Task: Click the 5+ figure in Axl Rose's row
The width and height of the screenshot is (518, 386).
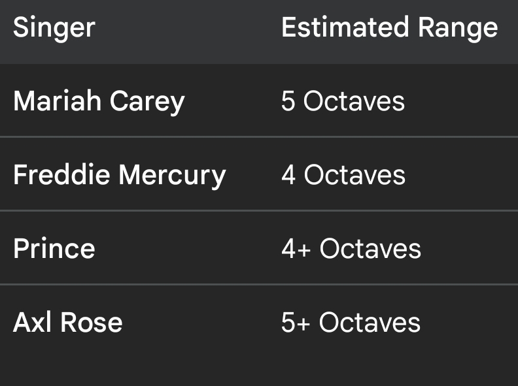Action: tap(296, 323)
